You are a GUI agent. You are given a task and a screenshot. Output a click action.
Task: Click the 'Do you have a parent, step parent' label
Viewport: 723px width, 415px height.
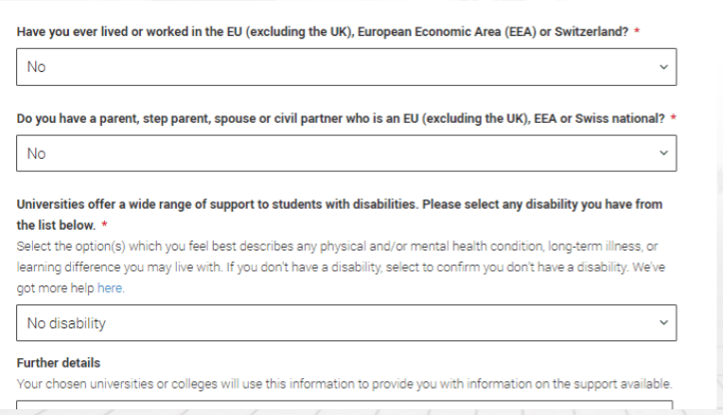click(341, 119)
